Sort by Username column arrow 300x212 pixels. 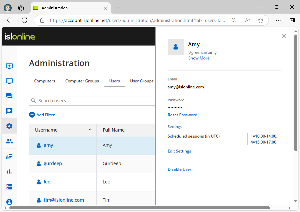click(90, 130)
